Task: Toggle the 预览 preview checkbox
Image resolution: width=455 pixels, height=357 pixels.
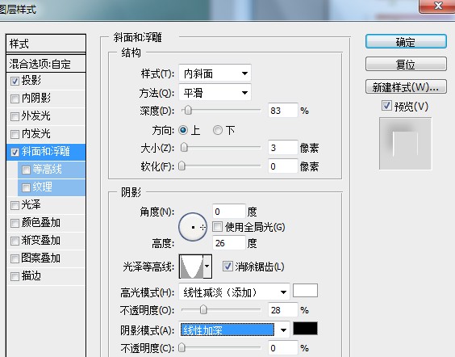Action: [x=386, y=106]
